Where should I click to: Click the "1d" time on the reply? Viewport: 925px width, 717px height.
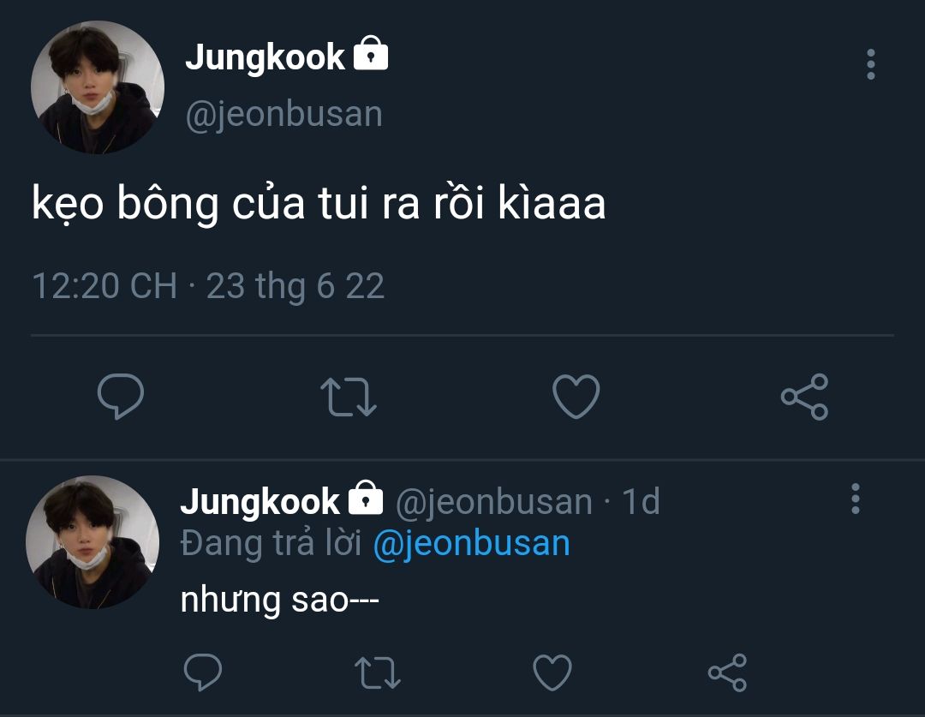[x=641, y=502]
